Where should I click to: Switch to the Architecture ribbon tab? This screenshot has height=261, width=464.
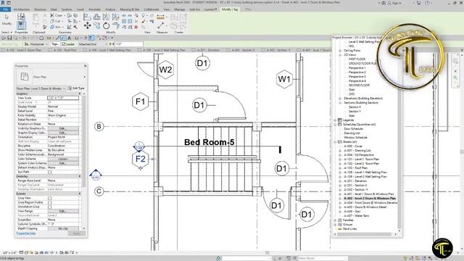pyautogui.click(x=22, y=9)
